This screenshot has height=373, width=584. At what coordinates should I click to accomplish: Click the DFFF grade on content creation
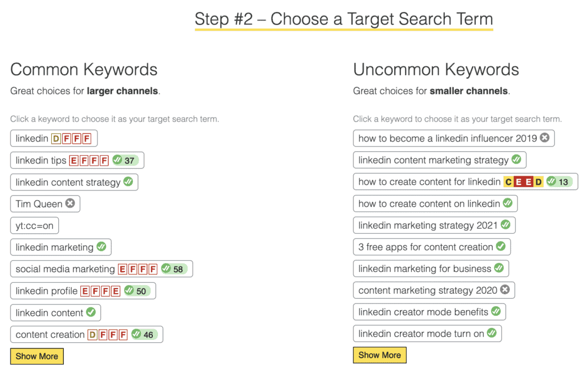[108, 335]
